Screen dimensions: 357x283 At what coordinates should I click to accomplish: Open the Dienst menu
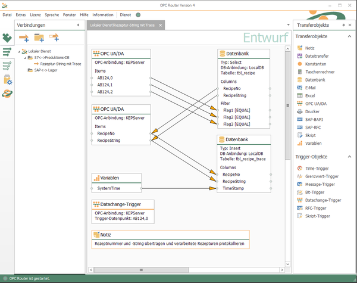coord(126,15)
